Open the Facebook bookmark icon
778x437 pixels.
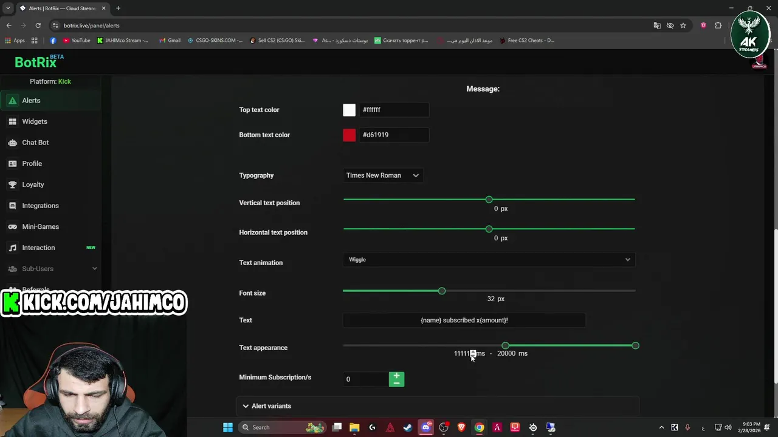(x=53, y=41)
